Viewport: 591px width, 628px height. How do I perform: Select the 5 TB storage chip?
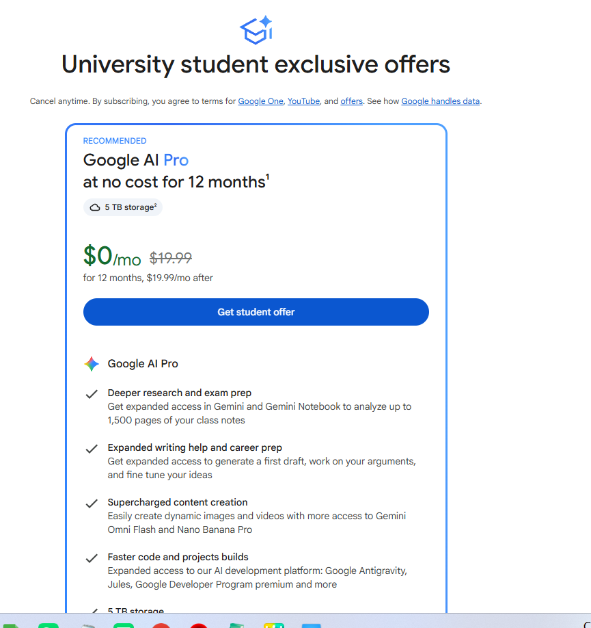[x=123, y=207]
